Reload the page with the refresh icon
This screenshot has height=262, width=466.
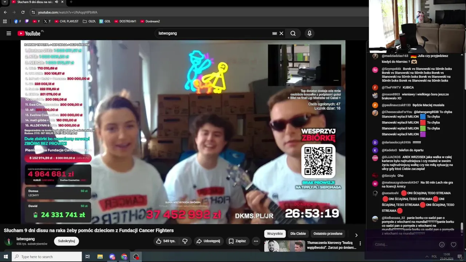click(23, 12)
